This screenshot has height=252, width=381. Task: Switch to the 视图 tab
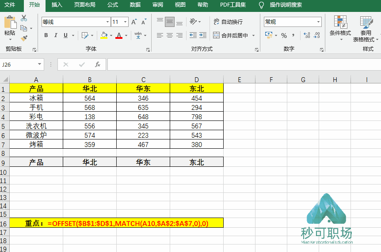[x=180, y=4]
